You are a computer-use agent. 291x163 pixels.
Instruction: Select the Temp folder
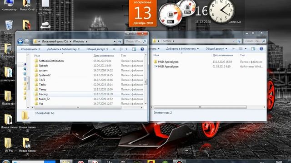tap(42, 90)
